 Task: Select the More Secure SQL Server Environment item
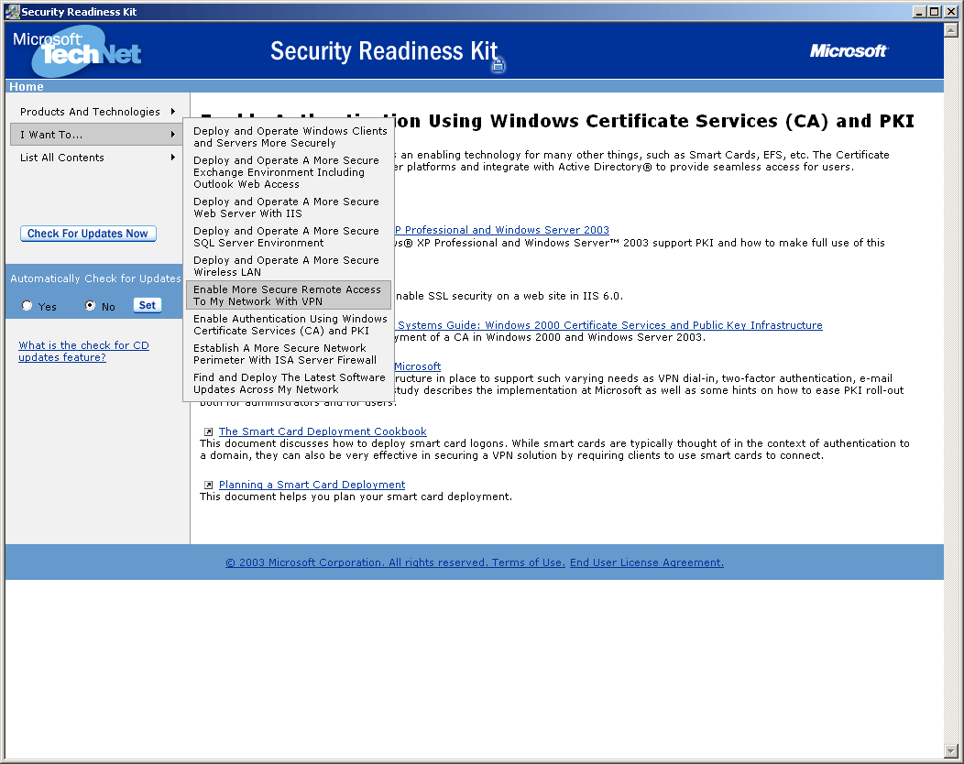[x=289, y=237]
